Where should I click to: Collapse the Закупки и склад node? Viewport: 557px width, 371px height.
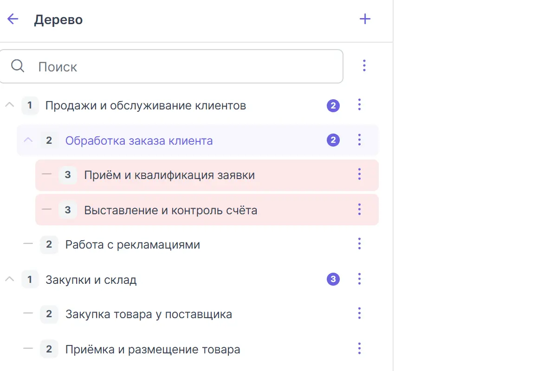9,279
